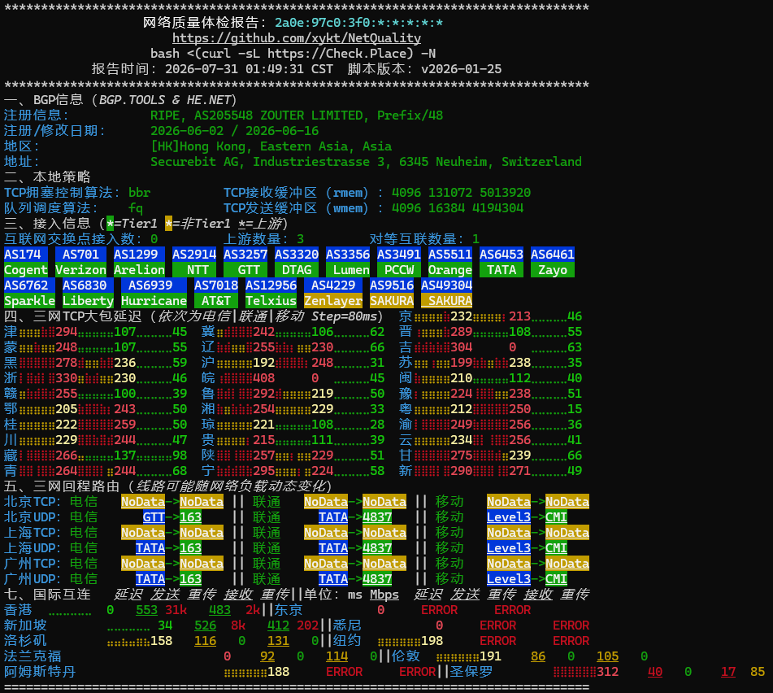This screenshot has height=693, width=773.
Task: Click the Zenlayer label
Action: [x=332, y=301]
